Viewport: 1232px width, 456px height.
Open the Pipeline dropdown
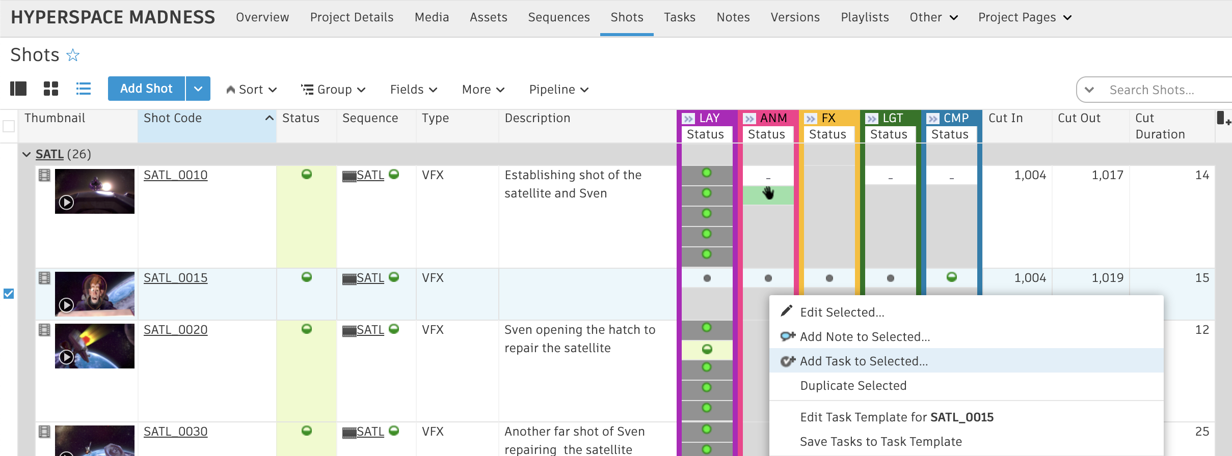(559, 90)
